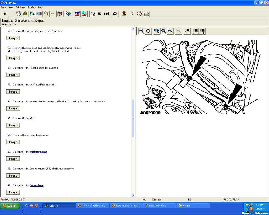269x215 pixels.
Task: Click Image button under step 68
Action: 13,176
